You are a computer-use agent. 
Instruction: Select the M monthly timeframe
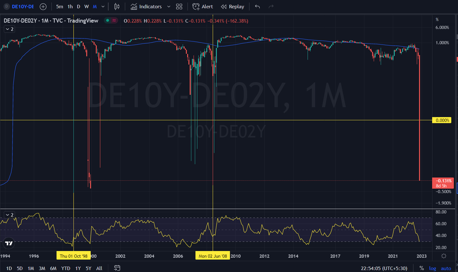(x=95, y=6)
